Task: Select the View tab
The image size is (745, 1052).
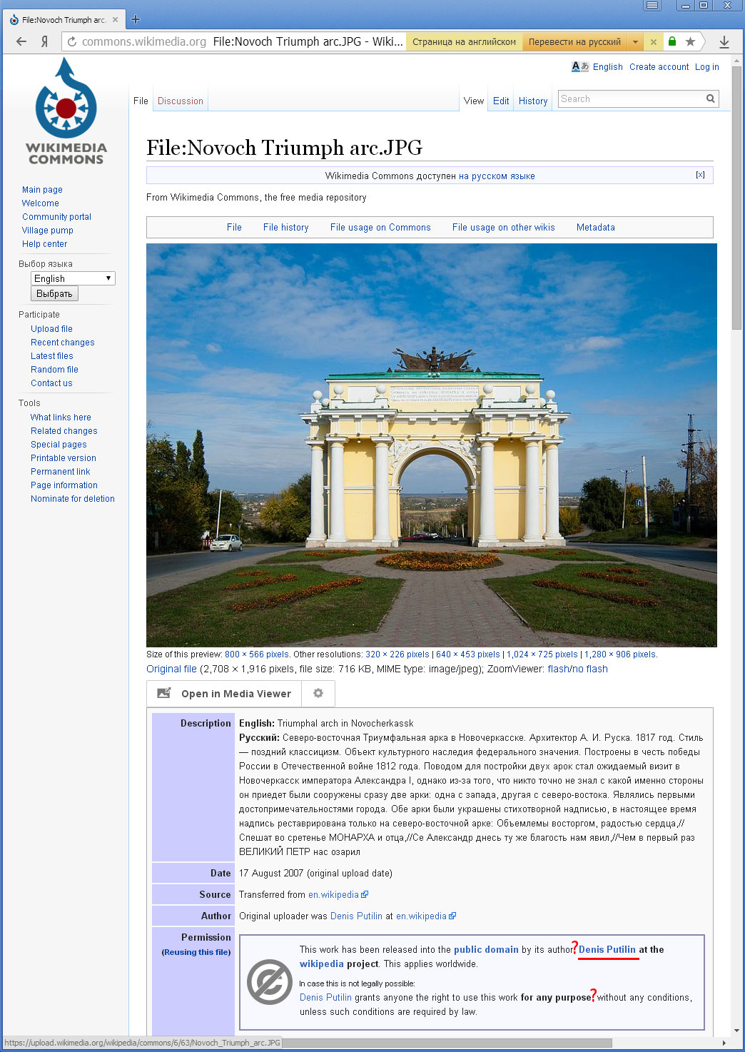Action: [474, 101]
